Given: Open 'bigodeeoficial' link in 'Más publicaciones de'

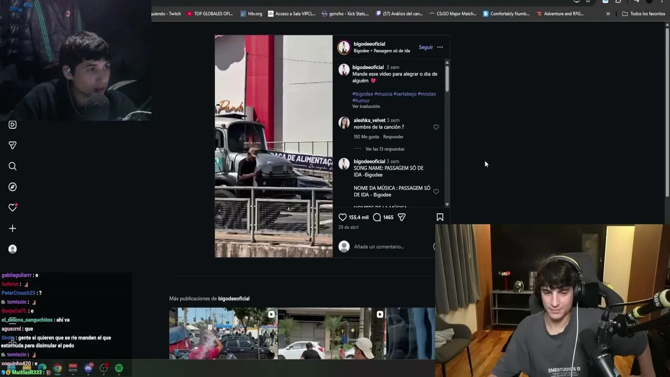Looking at the screenshot, I should [x=233, y=298].
